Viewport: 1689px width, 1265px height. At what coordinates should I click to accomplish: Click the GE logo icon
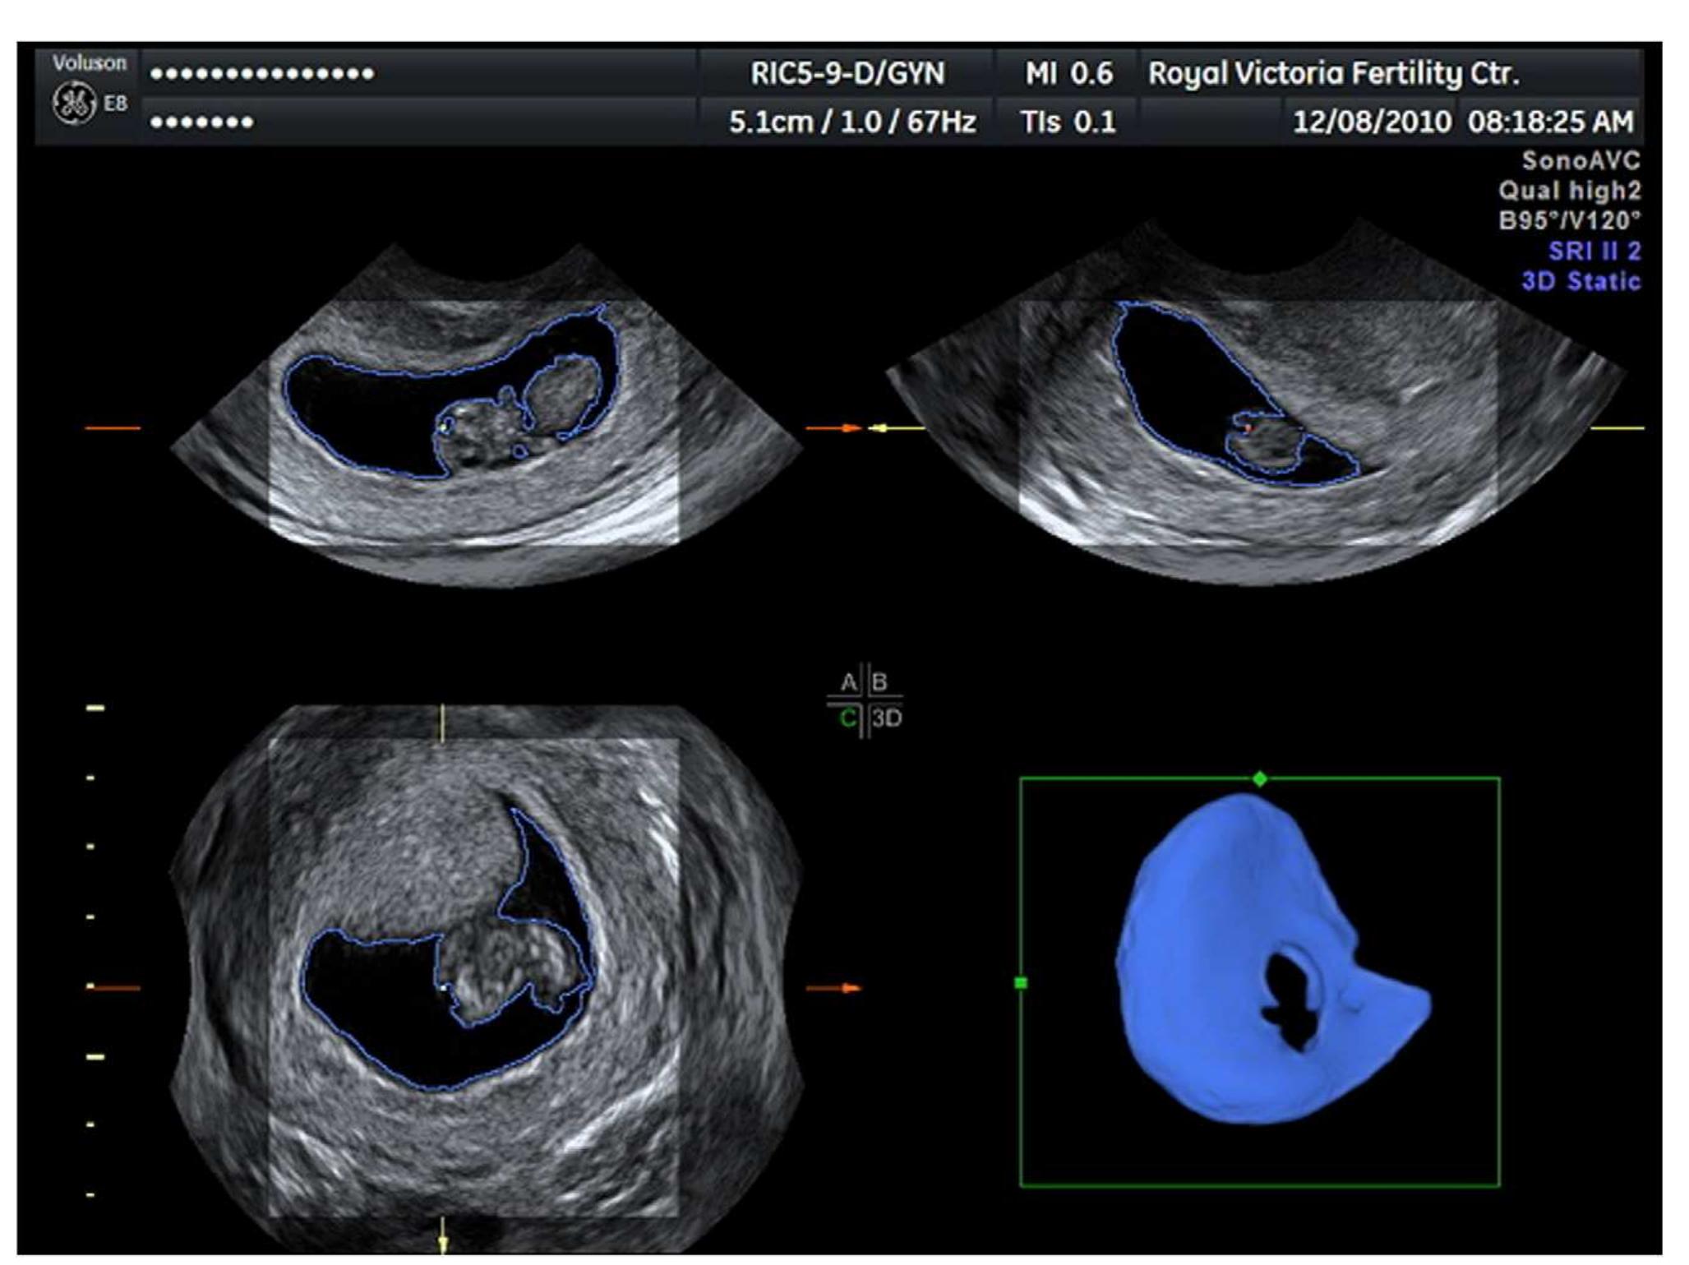(74, 104)
